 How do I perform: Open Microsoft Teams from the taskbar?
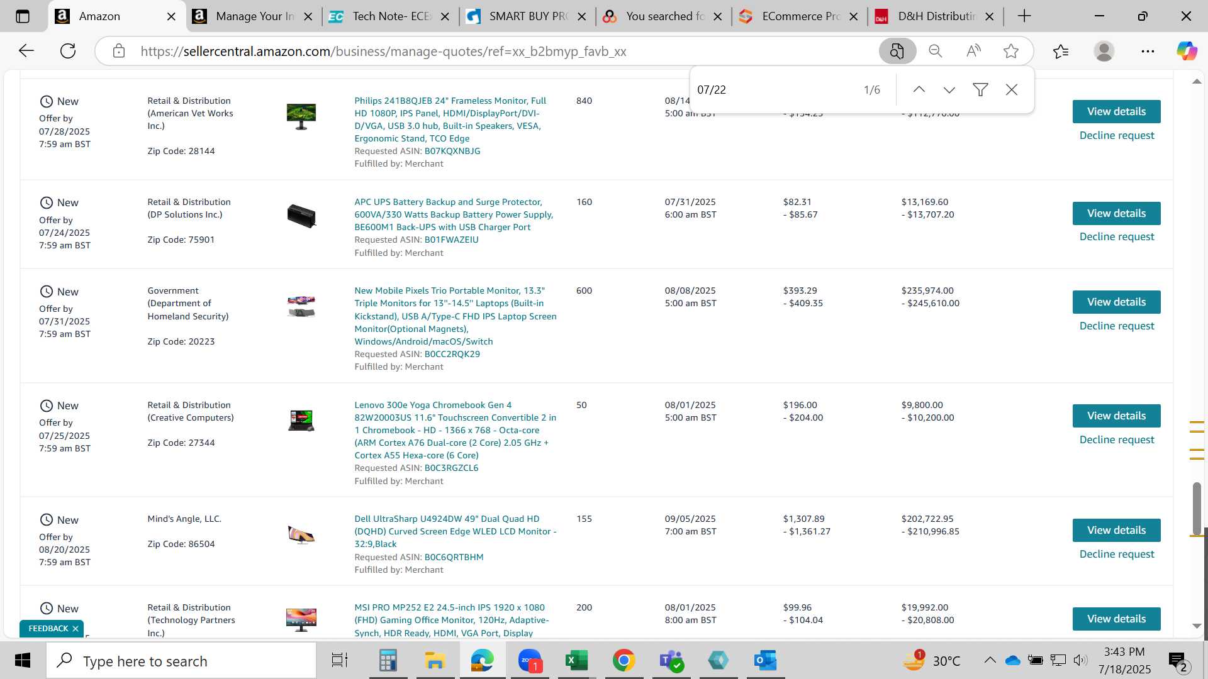[671, 661]
